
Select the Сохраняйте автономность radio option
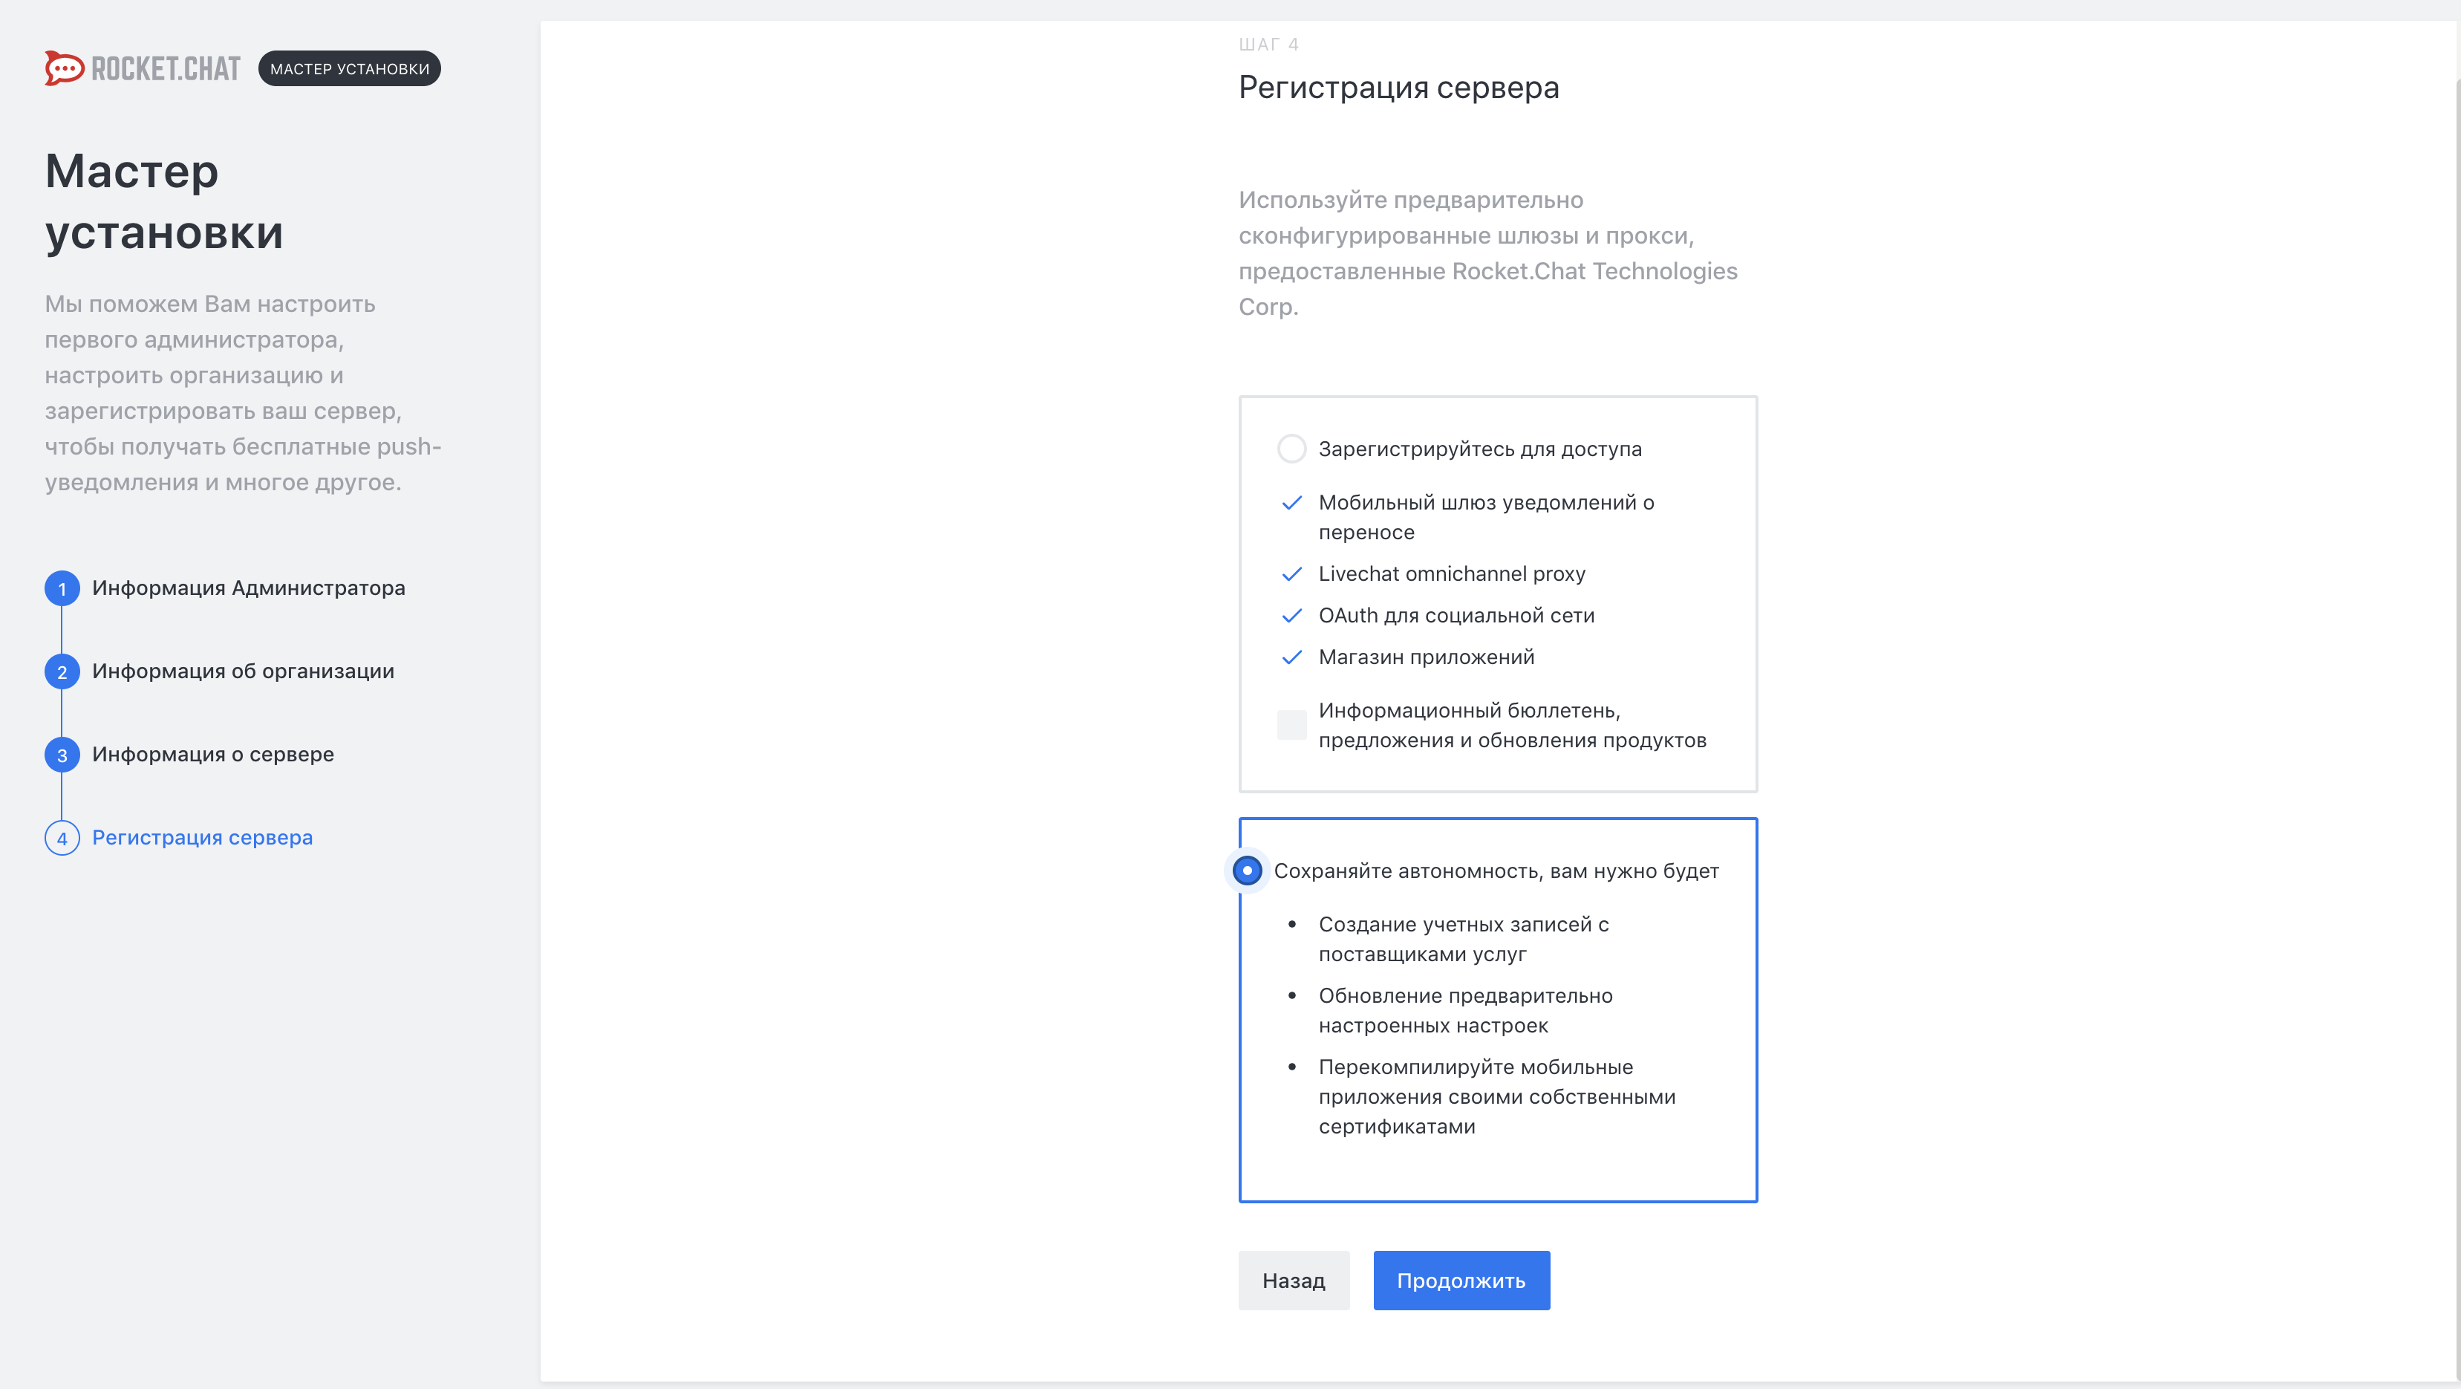coord(1247,871)
